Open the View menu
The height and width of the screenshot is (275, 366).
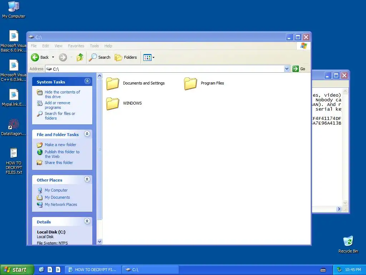[58, 46]
